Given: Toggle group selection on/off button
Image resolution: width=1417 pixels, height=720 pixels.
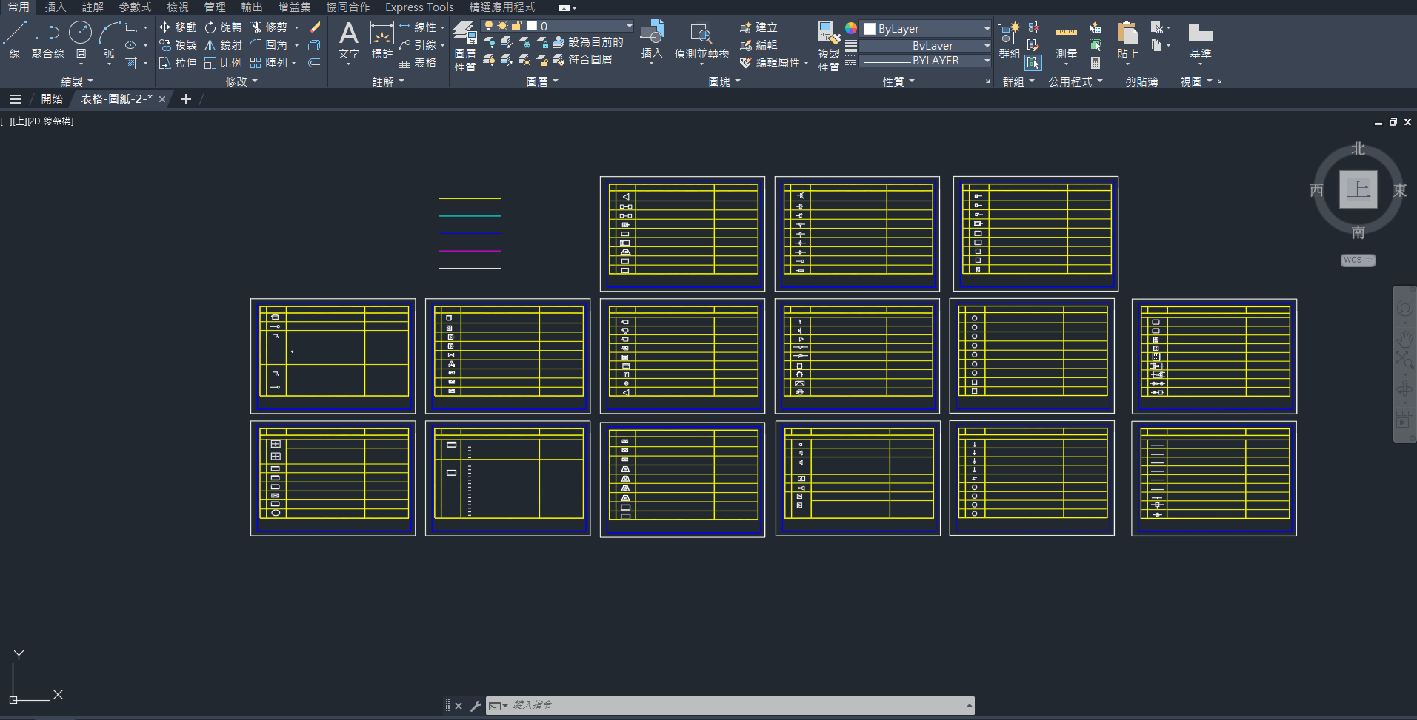Looking at the screenshot, I should [x=1033, y=63].
